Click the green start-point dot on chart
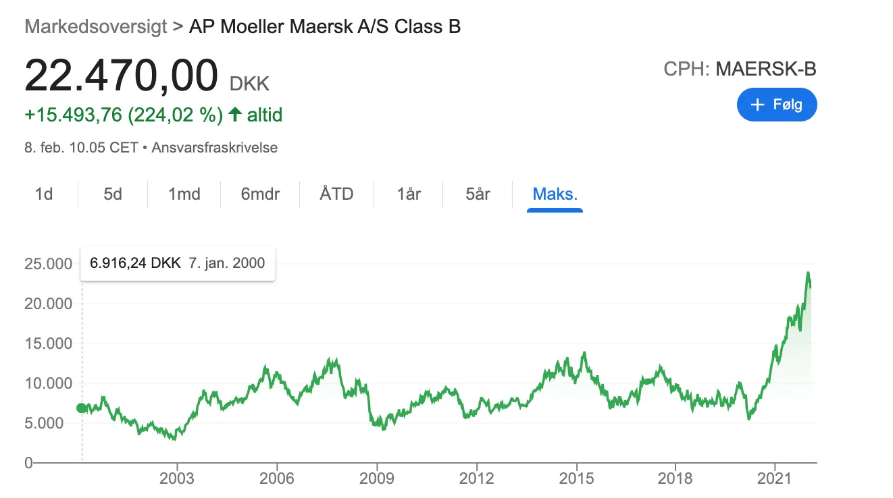 [82, 408]
